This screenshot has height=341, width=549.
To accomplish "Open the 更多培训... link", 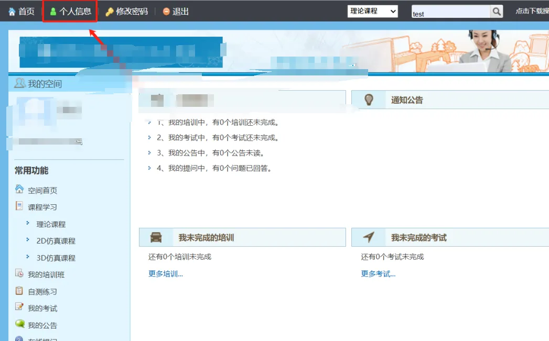I will click(x=166, y=273).
